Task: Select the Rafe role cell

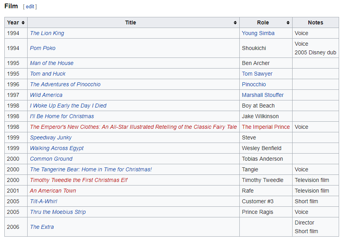Action: tap(266, 191)
